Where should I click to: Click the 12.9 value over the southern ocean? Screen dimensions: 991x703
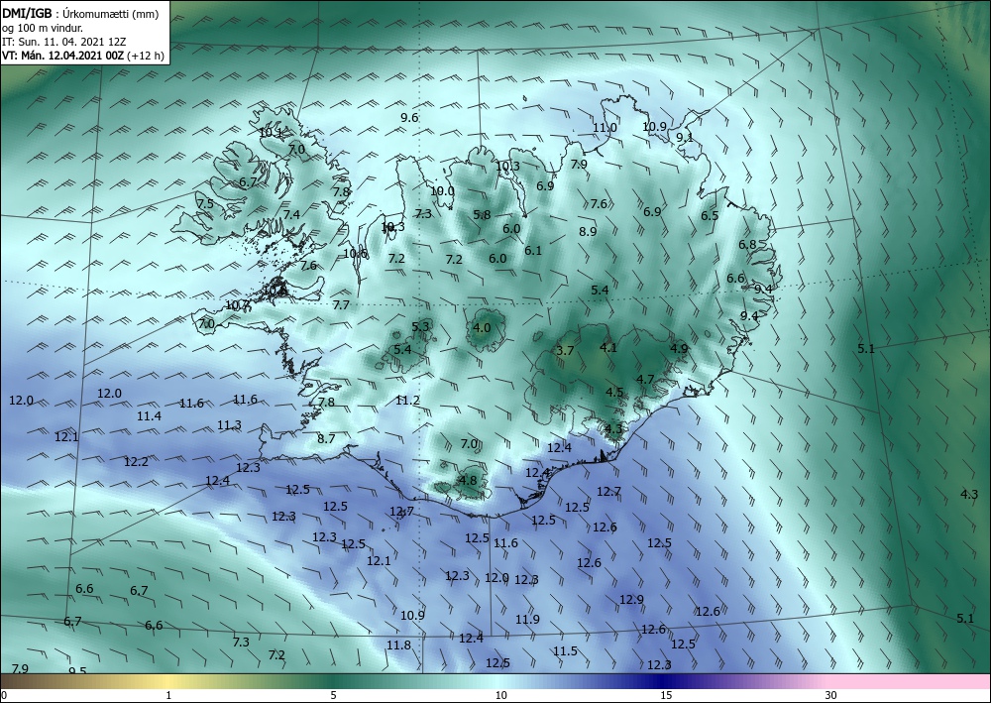pos(631,599)
